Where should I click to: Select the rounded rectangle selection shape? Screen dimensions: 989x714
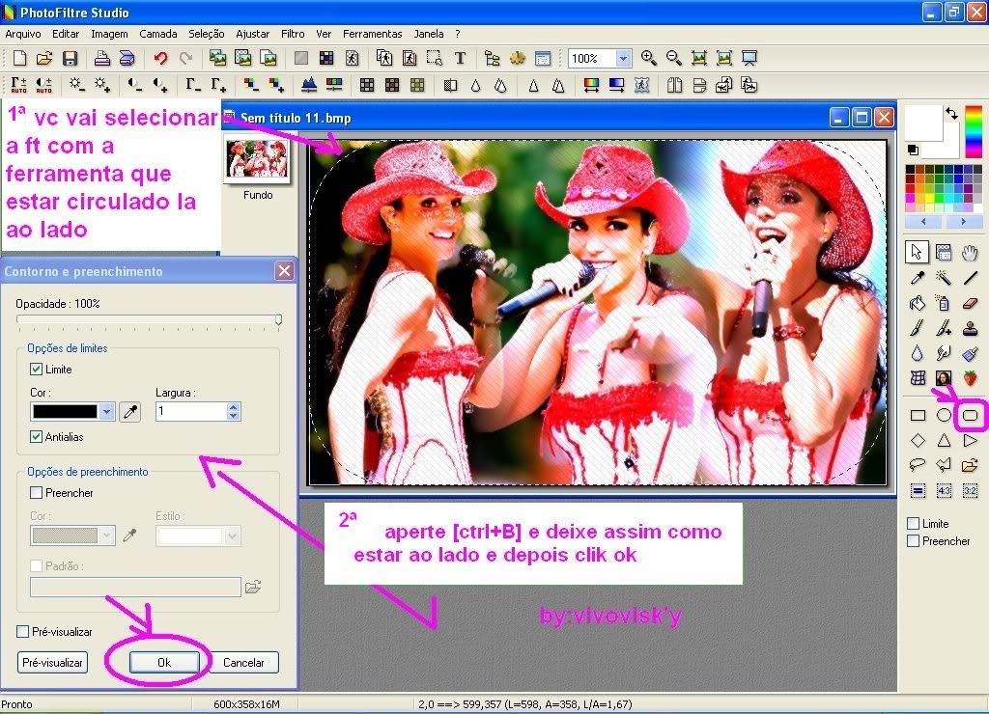tap(970, 416)
